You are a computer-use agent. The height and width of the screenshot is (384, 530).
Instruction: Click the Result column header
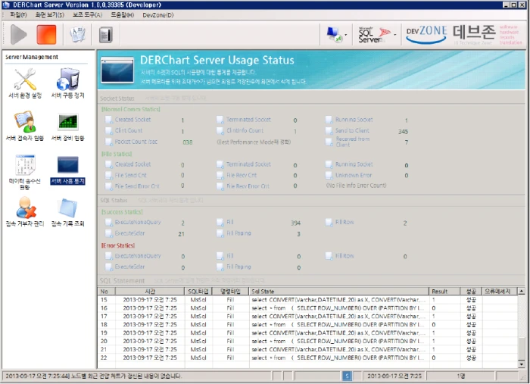tap(444, 292)
